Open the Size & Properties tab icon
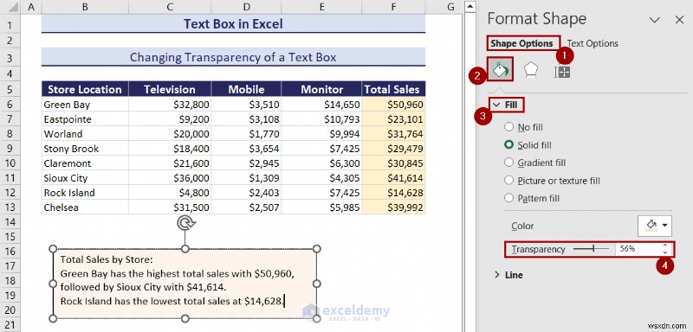 [562, 72]
